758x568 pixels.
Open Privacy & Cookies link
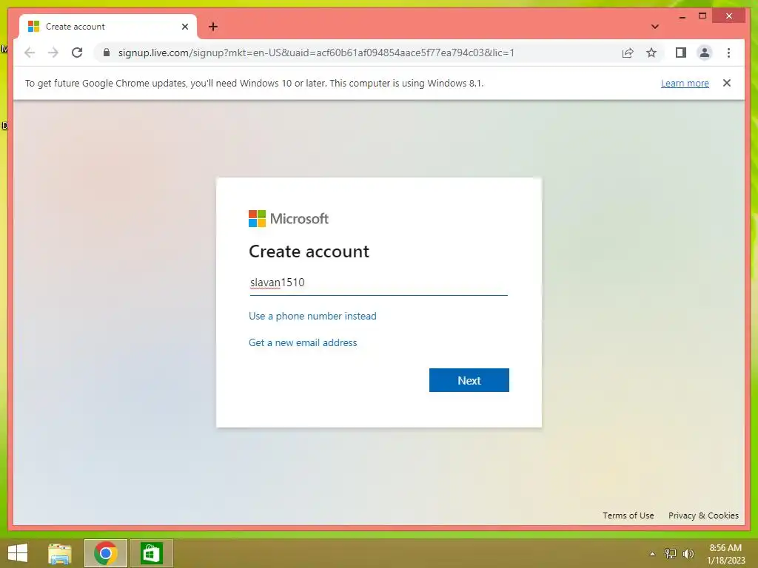pyautogui.click(x=703, y=515)
